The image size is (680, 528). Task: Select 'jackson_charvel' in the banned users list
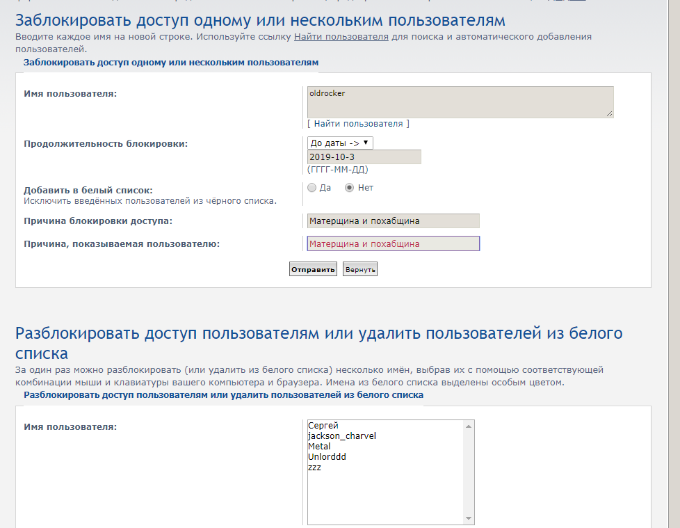click(385, 436)
